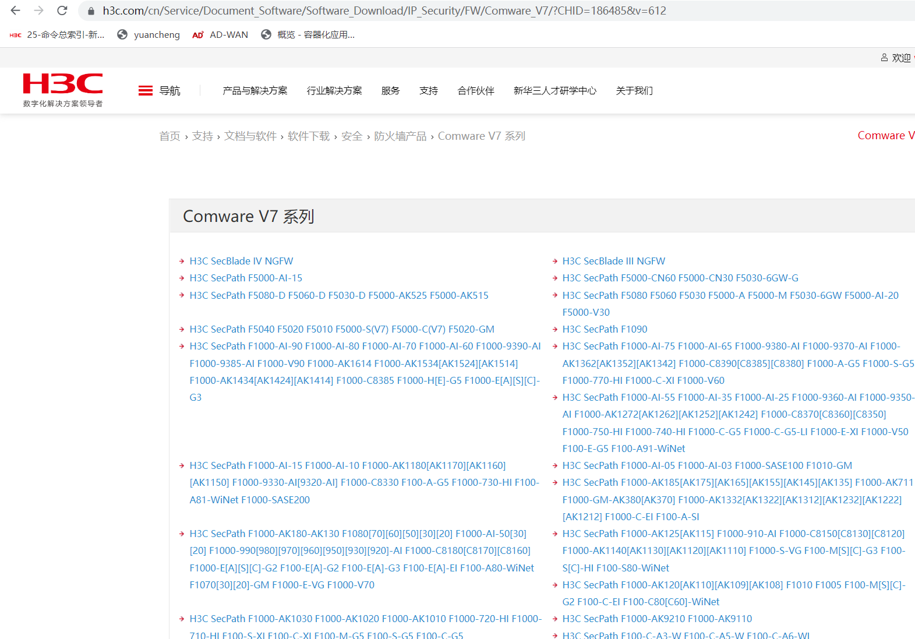This screenshot has height=639, width=915.
Task: Reload the page with the refresh icon
Action: click(62, 10)
